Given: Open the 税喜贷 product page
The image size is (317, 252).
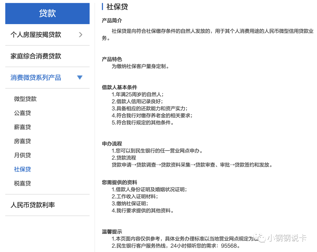Looking at the screenshot, I should click(23, 183).
